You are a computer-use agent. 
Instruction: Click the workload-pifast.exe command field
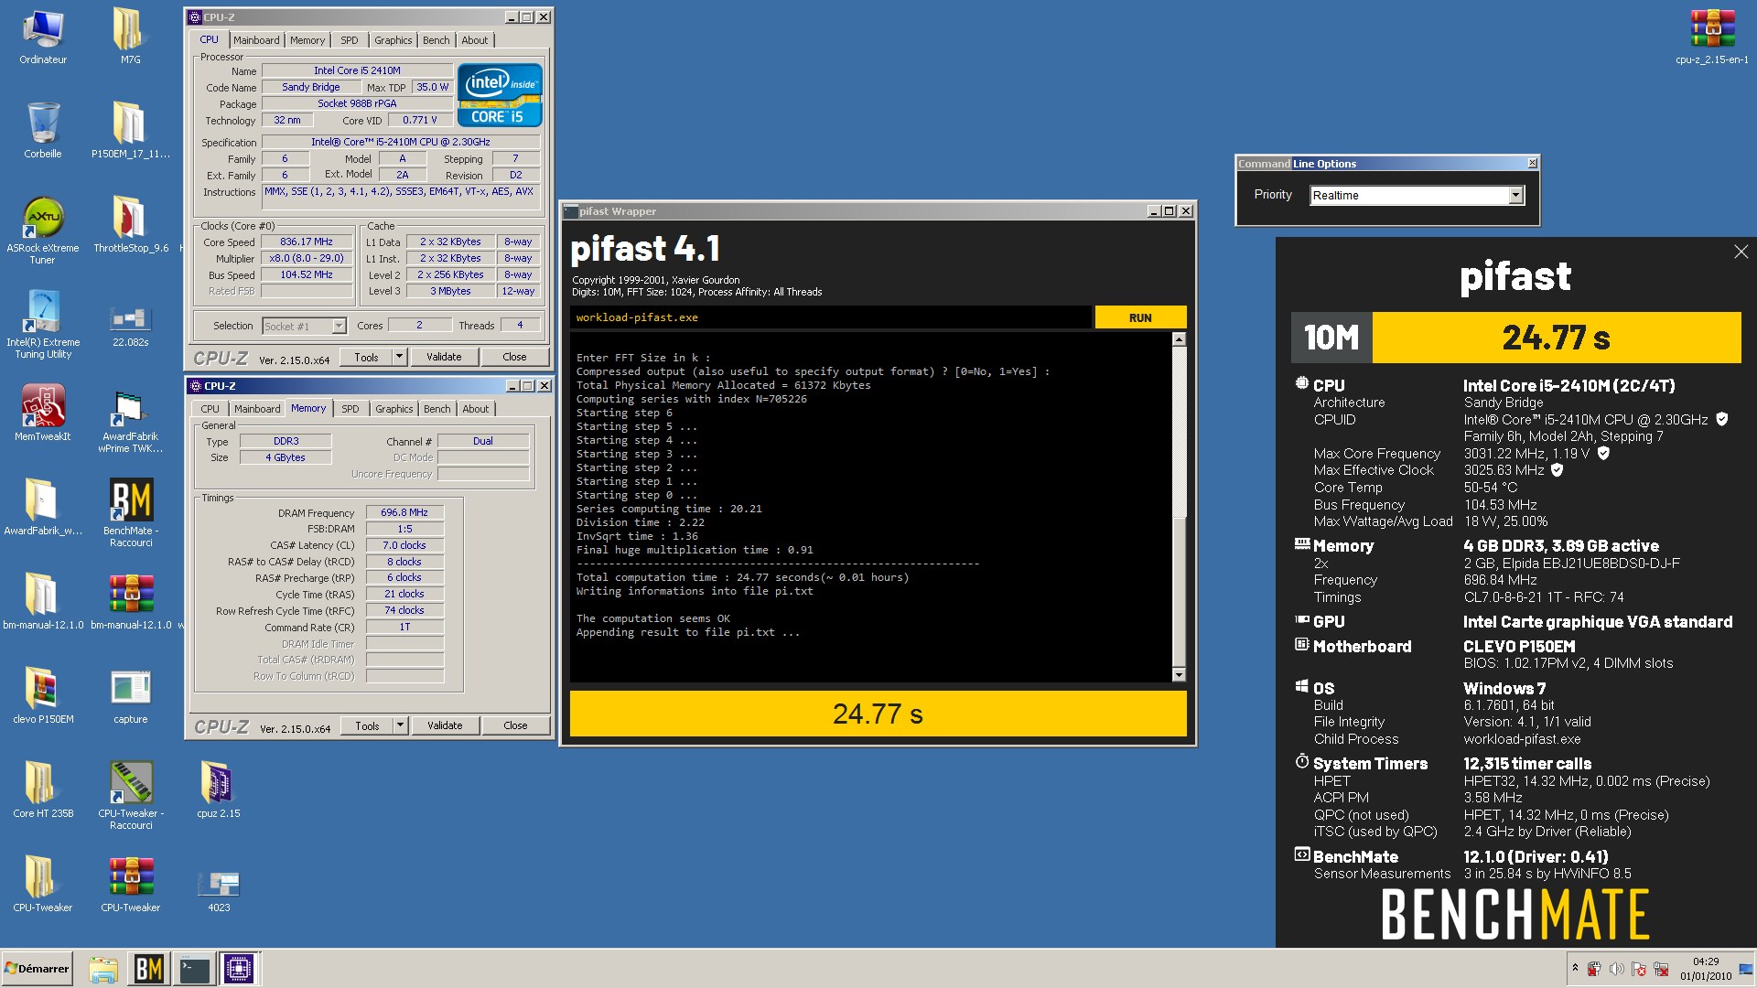[x=830, y=317]
